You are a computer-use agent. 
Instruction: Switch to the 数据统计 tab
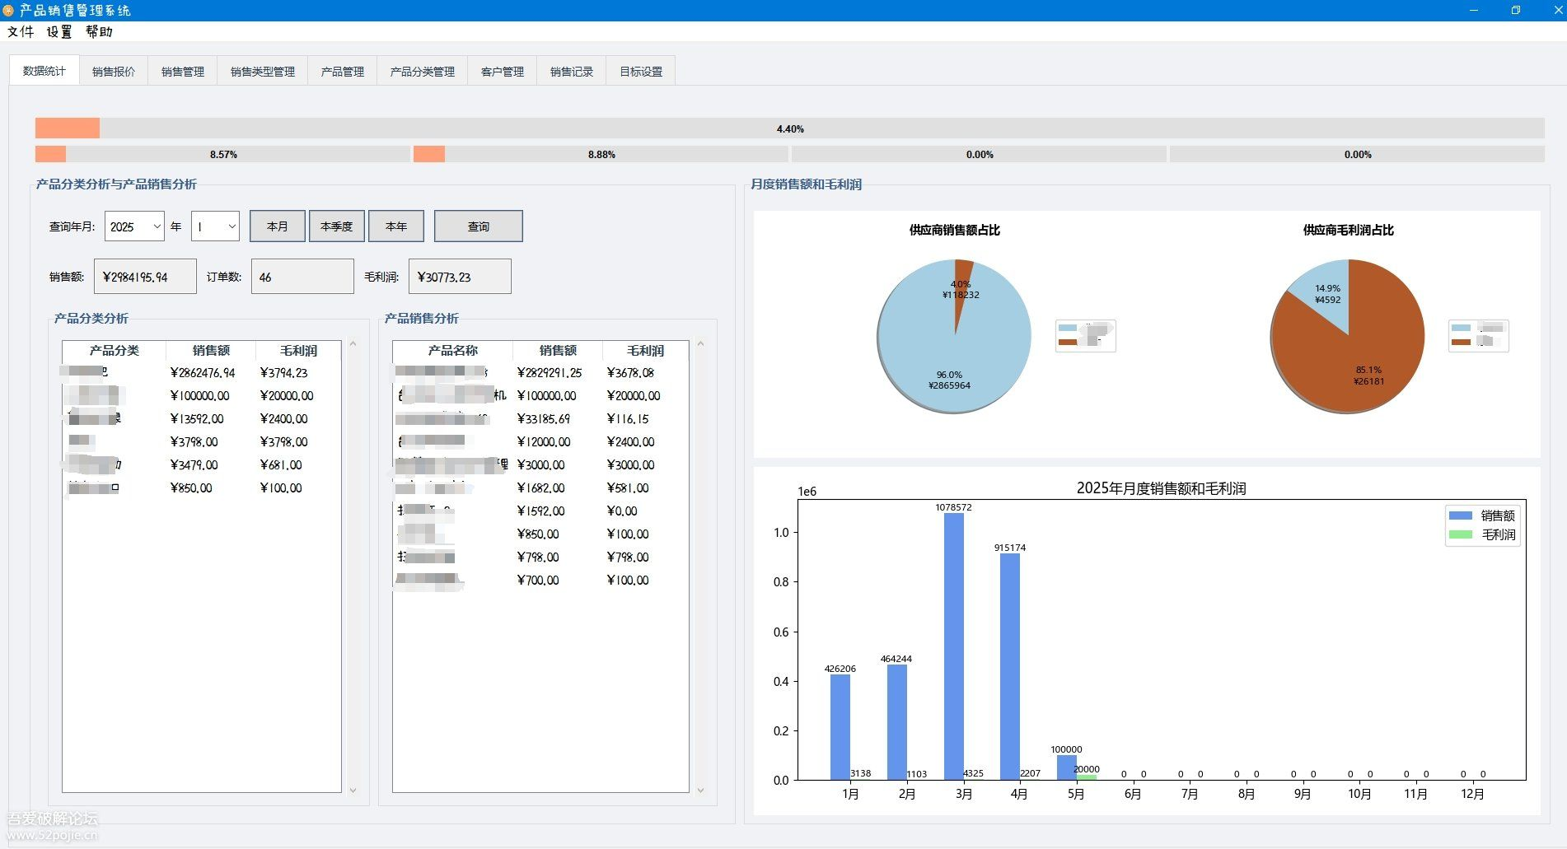click(44, 71)
